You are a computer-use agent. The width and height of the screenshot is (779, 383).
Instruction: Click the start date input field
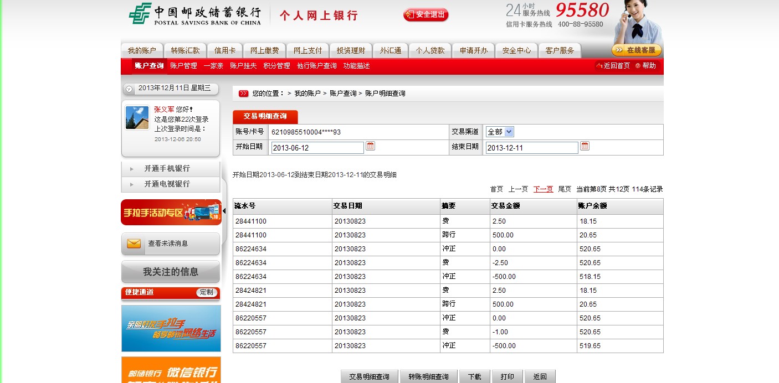click(x=317, y=148)
